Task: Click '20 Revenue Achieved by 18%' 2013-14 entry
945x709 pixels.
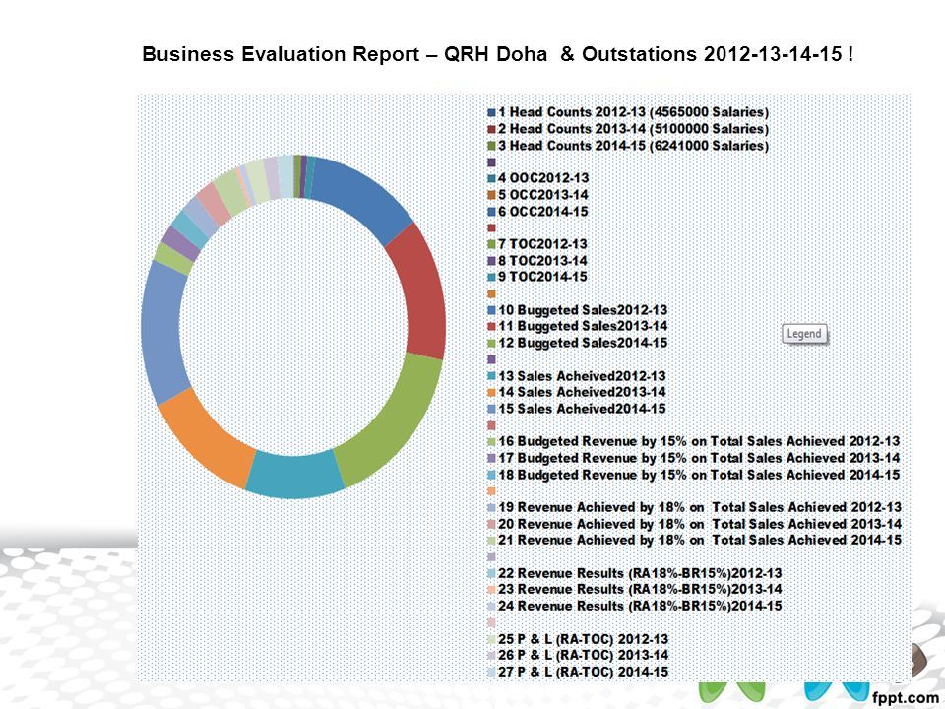Action: pyautogui.click(x=694, y=524)
